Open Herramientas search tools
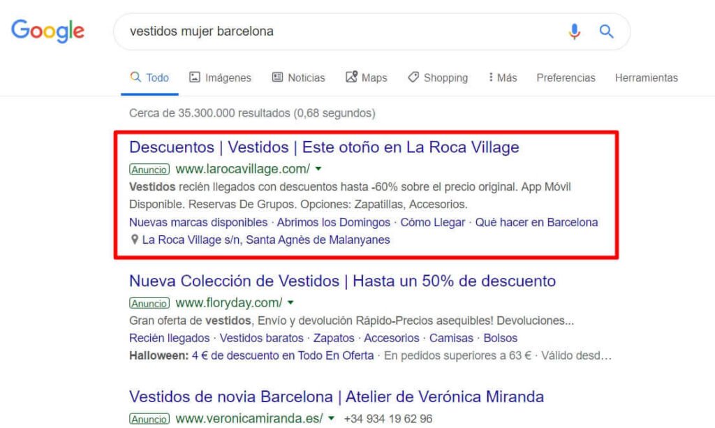 pyautogui.click(x=646, y=78)
